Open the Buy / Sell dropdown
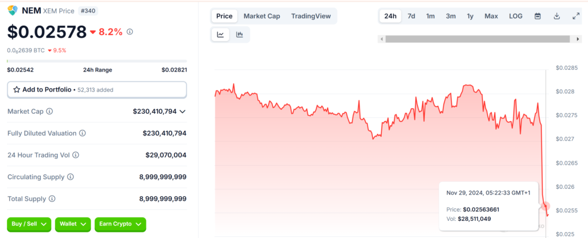This screenshot has height=238, width=588. coord(29,224)
